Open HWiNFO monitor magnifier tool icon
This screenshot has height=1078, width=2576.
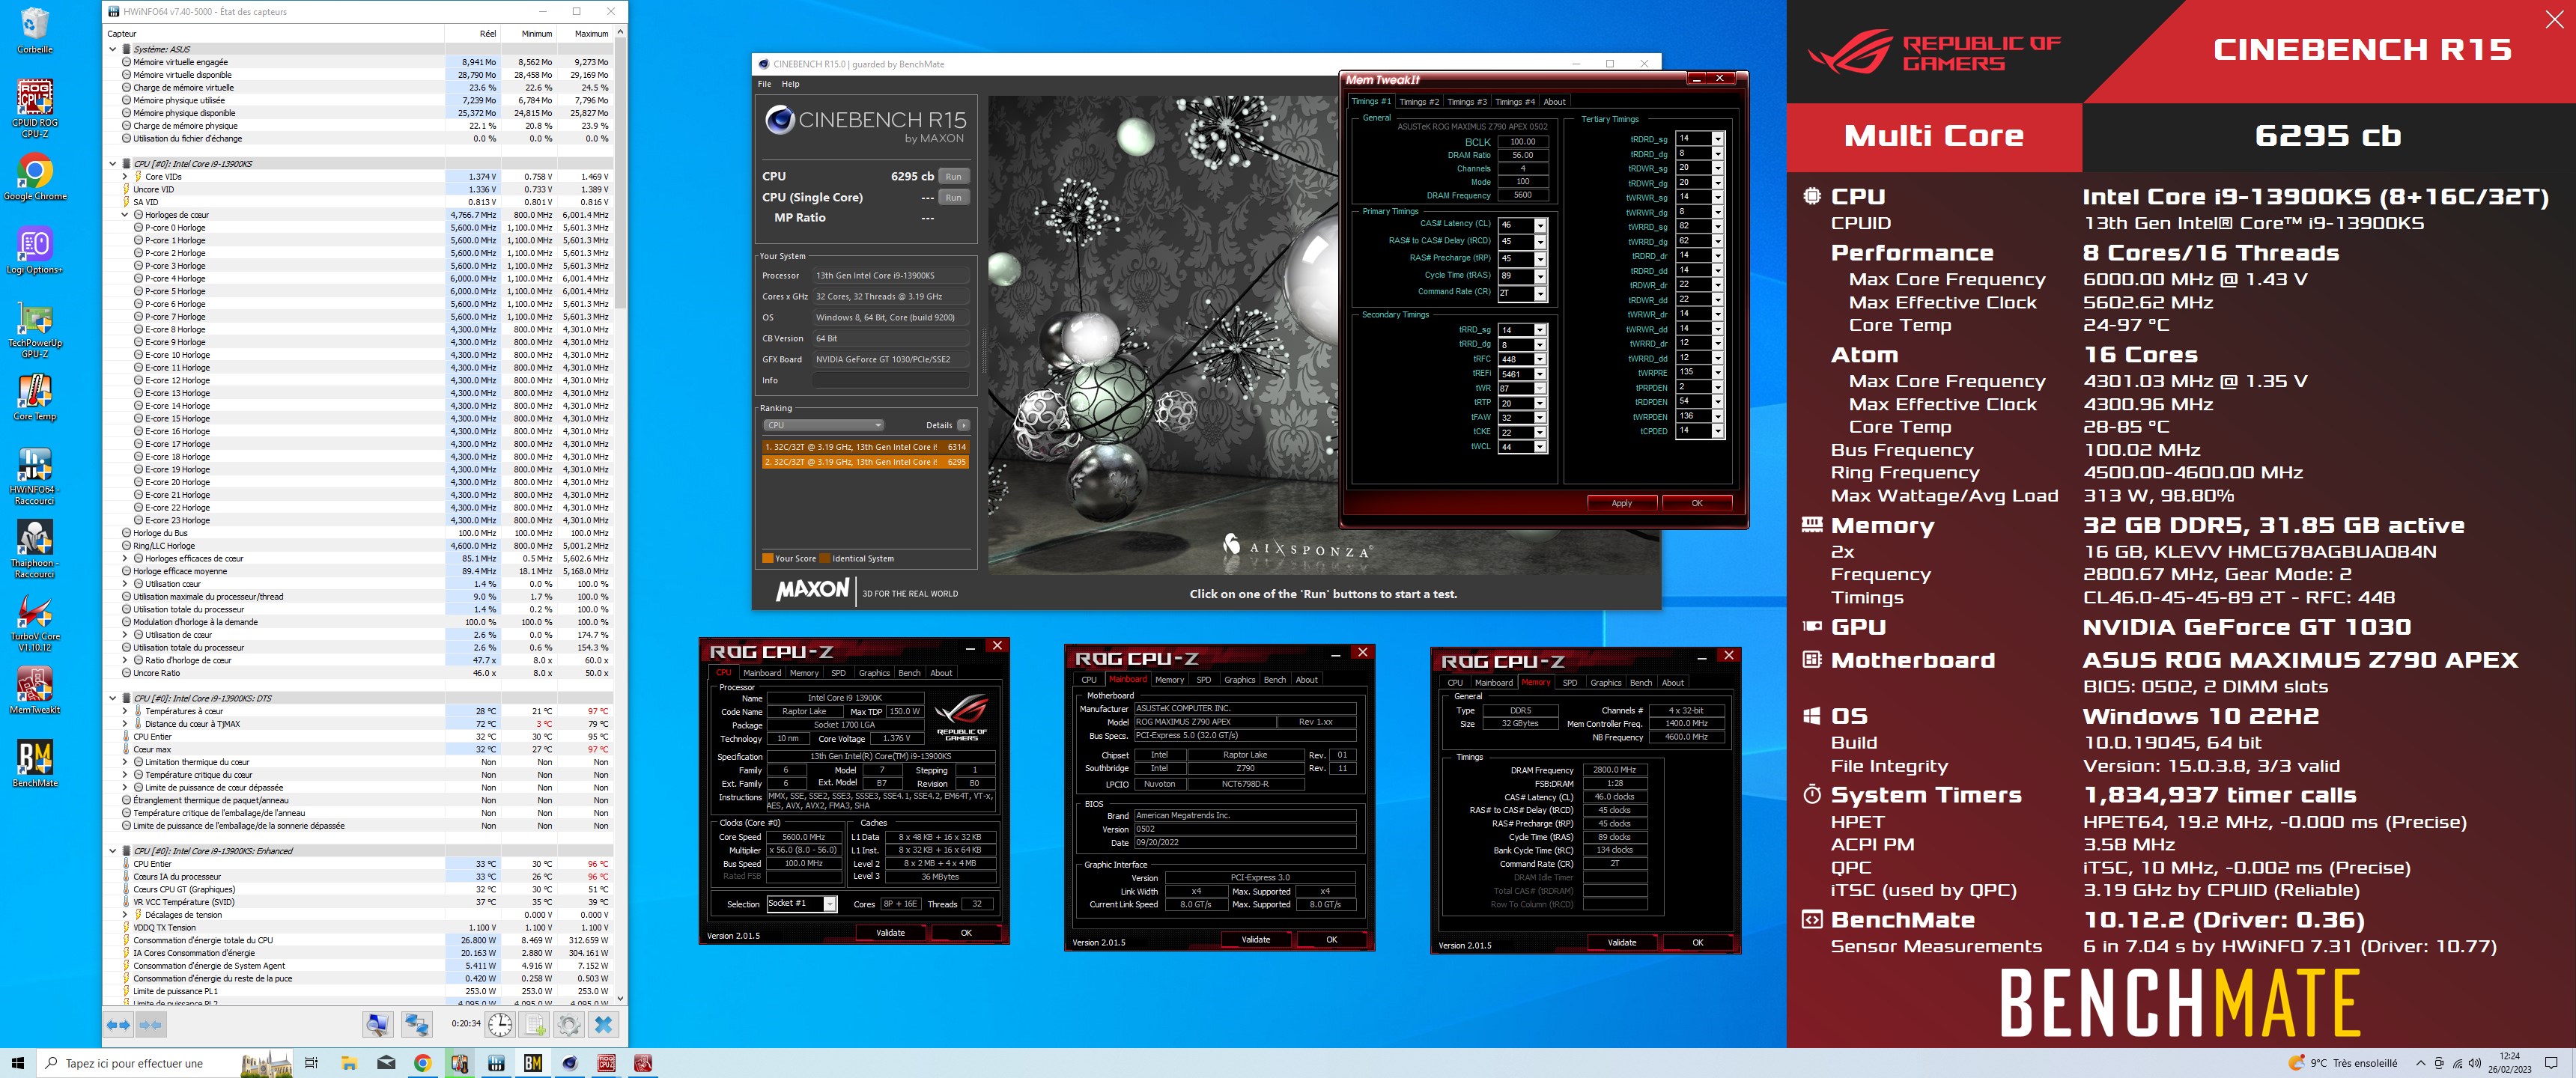point(378,1024)
